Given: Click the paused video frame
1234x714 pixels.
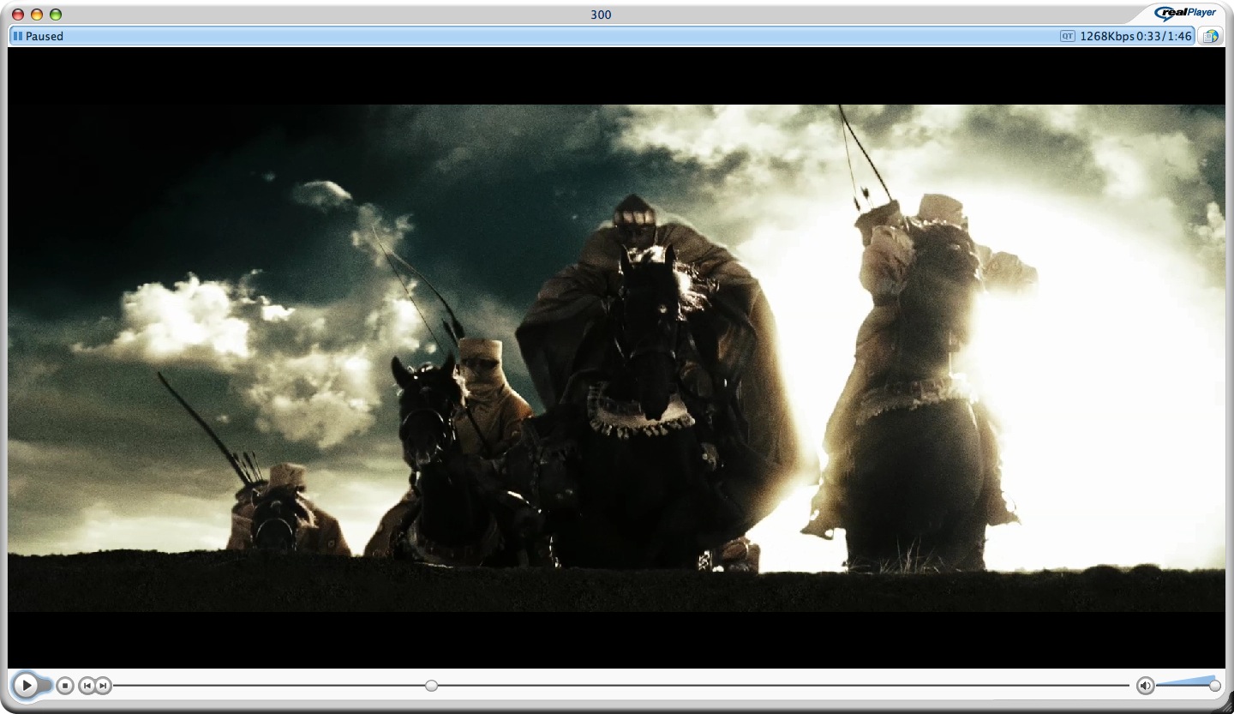Looking at the screenshot, I should (616, 357).
